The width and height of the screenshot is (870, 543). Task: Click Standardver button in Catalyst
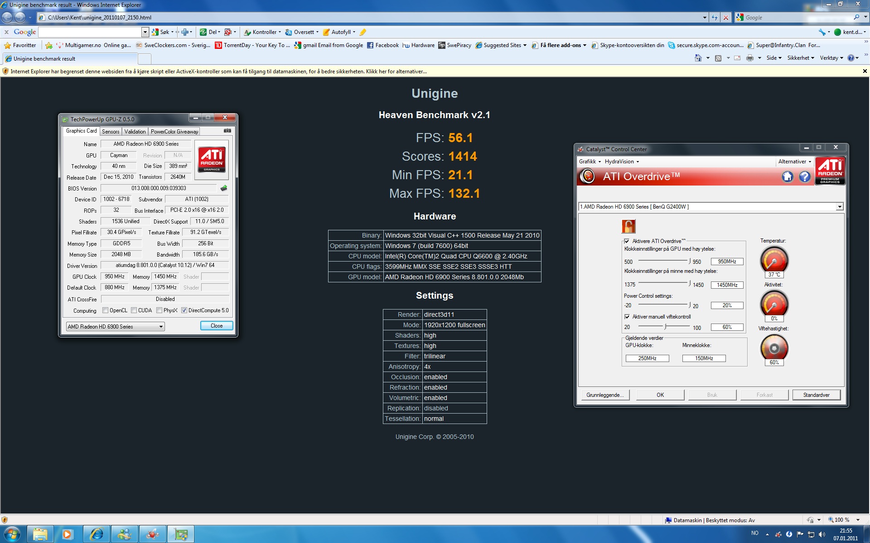pyautogui.click(x=817, y=395)
